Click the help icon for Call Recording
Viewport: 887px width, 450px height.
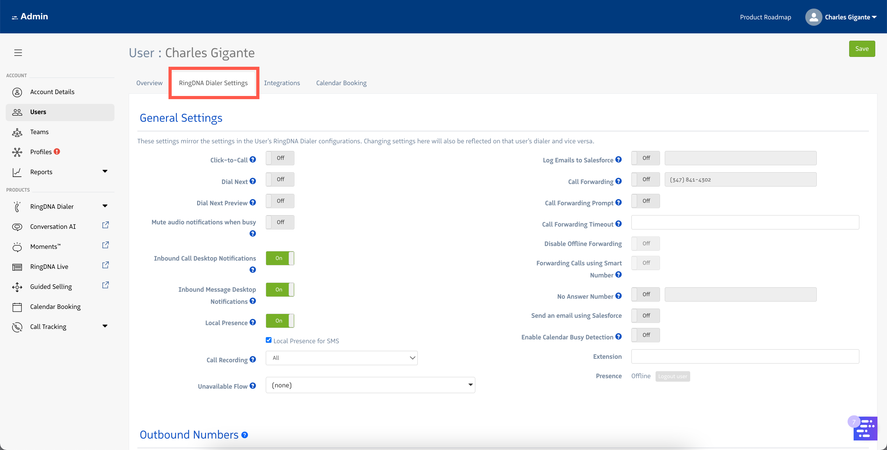pyautogui.click(x=253, y=359)
